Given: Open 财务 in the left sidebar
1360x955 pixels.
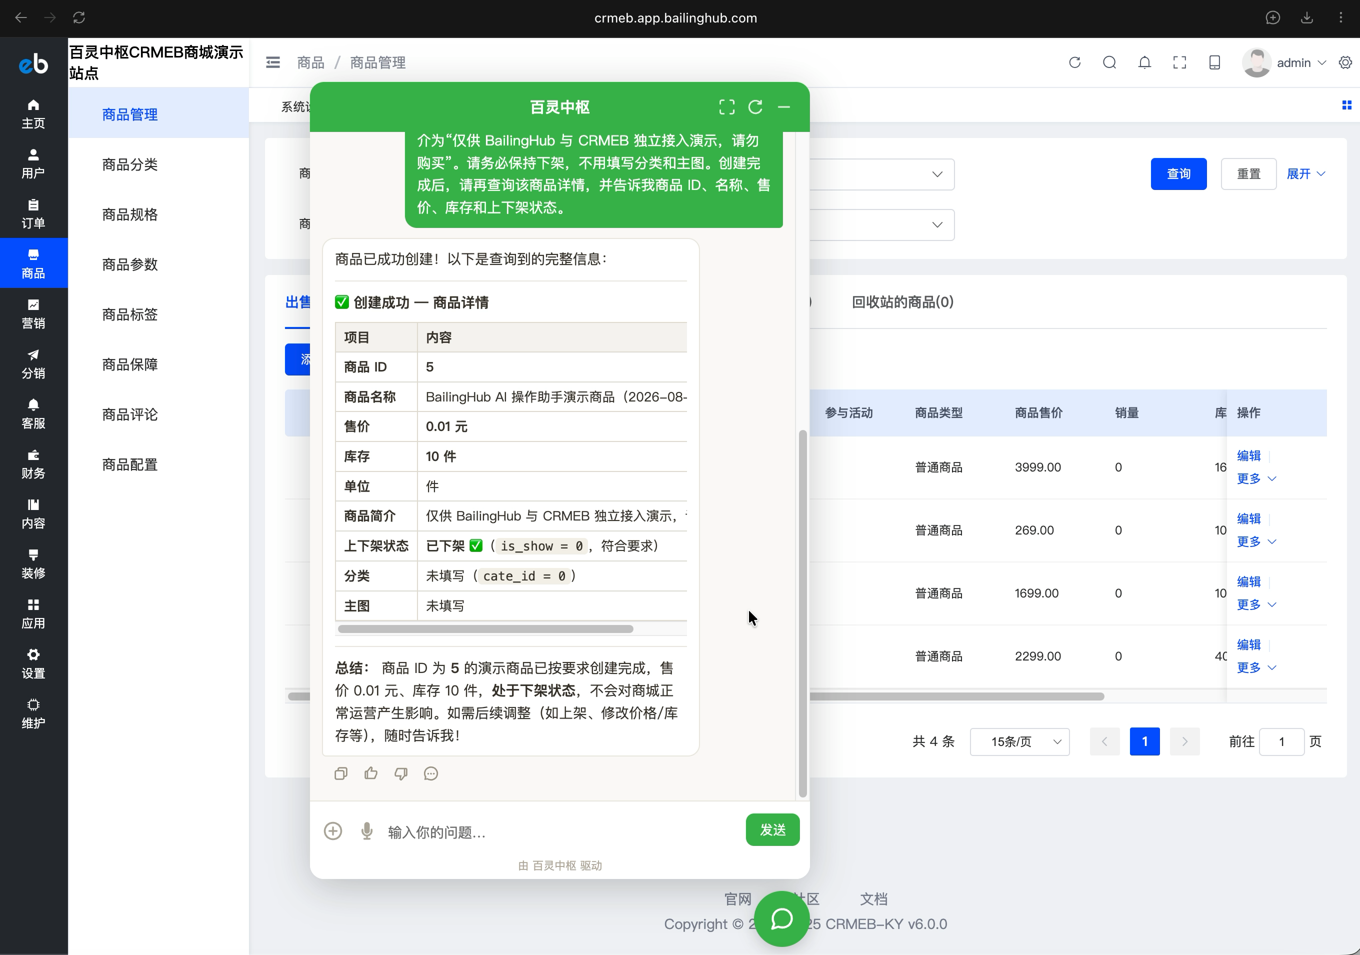Looking at the screenshot, I should [34, 464].
